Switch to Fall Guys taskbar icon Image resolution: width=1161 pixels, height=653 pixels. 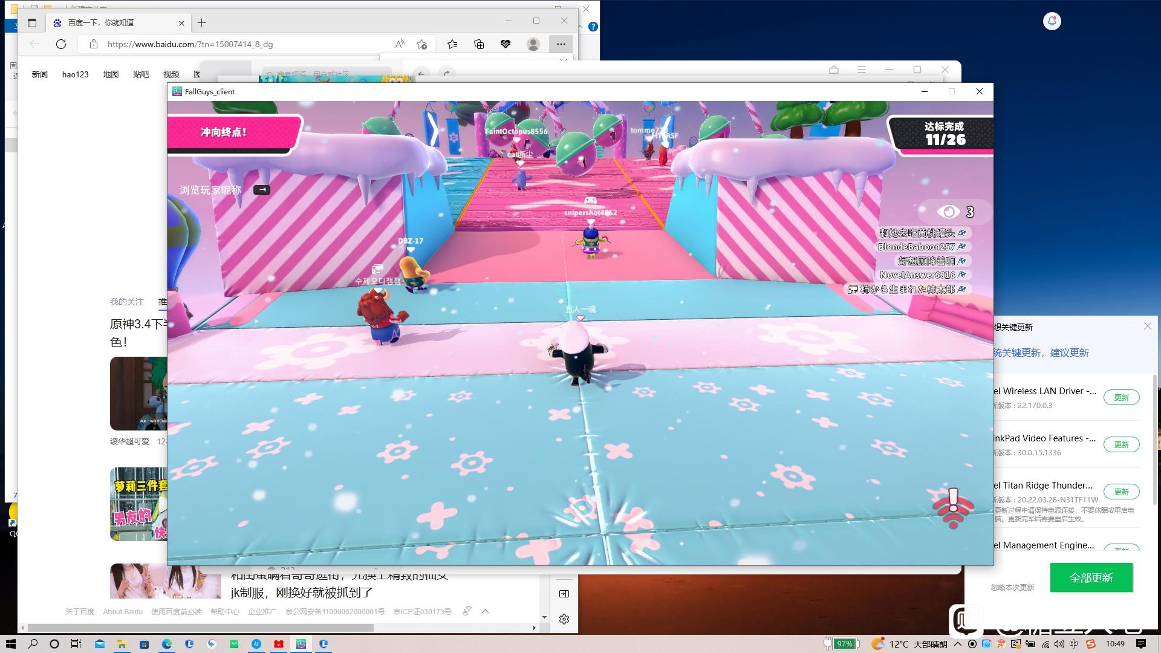click(x=301, y=644)
